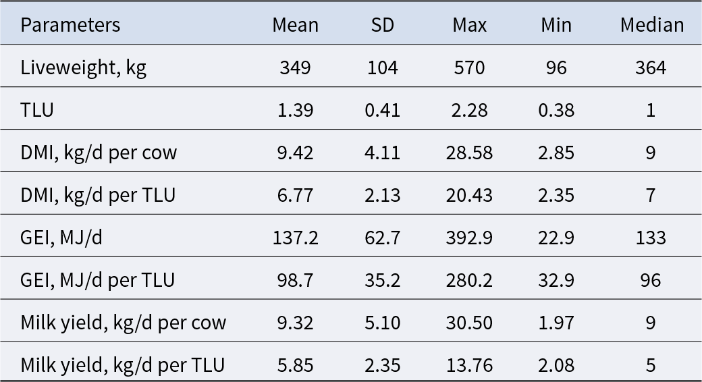
Task: Select the Liveweight mean value 349
Action: coord(296,67)
